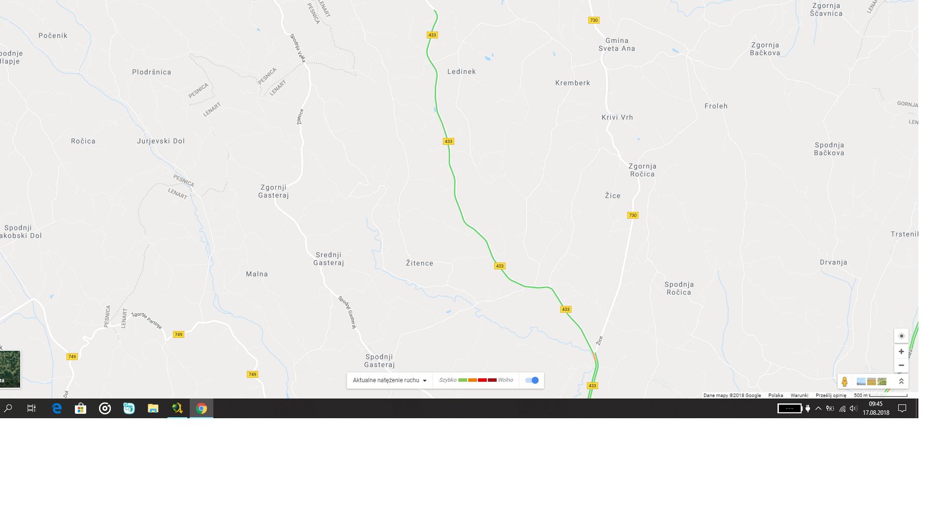Open Microsoft Store from the taskbar

tap(80, 408)
